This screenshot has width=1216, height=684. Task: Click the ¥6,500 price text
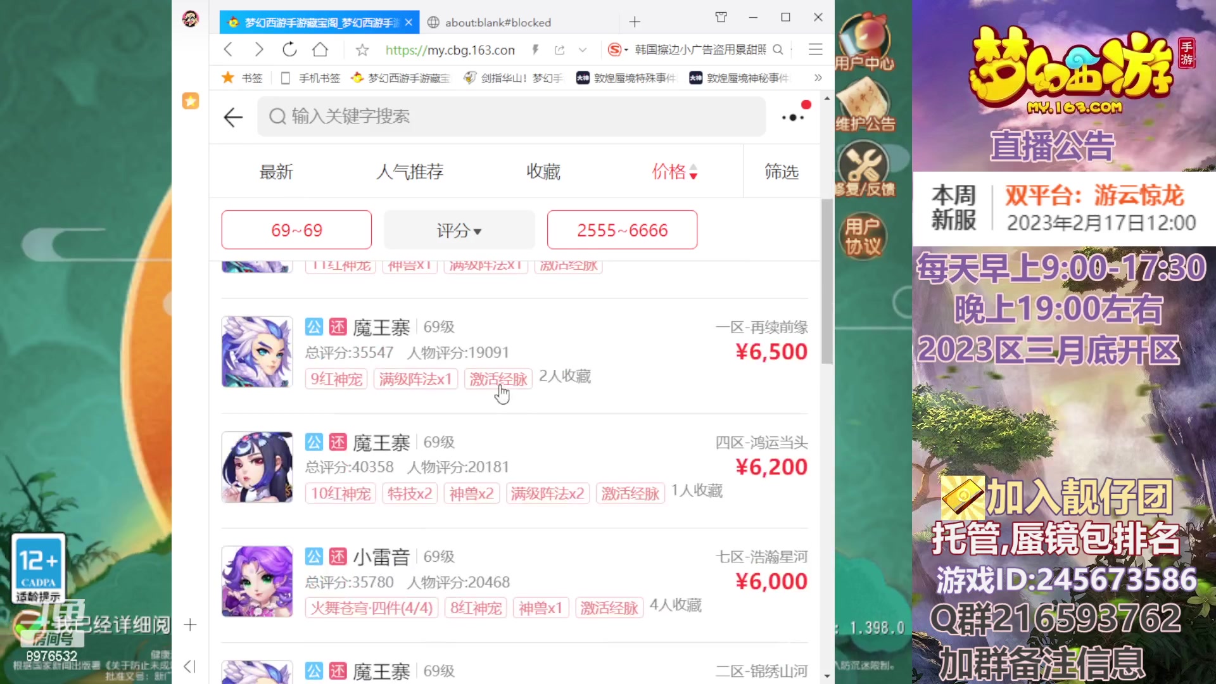click(771, 352)
